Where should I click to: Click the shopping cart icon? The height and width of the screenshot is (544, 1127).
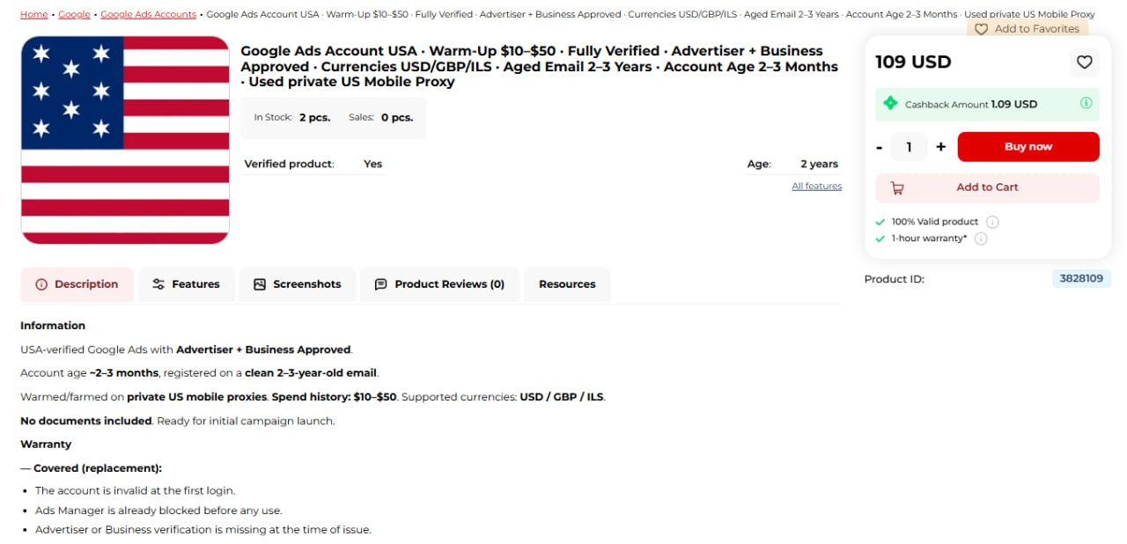pyautogui.click(x=897, y=187)
